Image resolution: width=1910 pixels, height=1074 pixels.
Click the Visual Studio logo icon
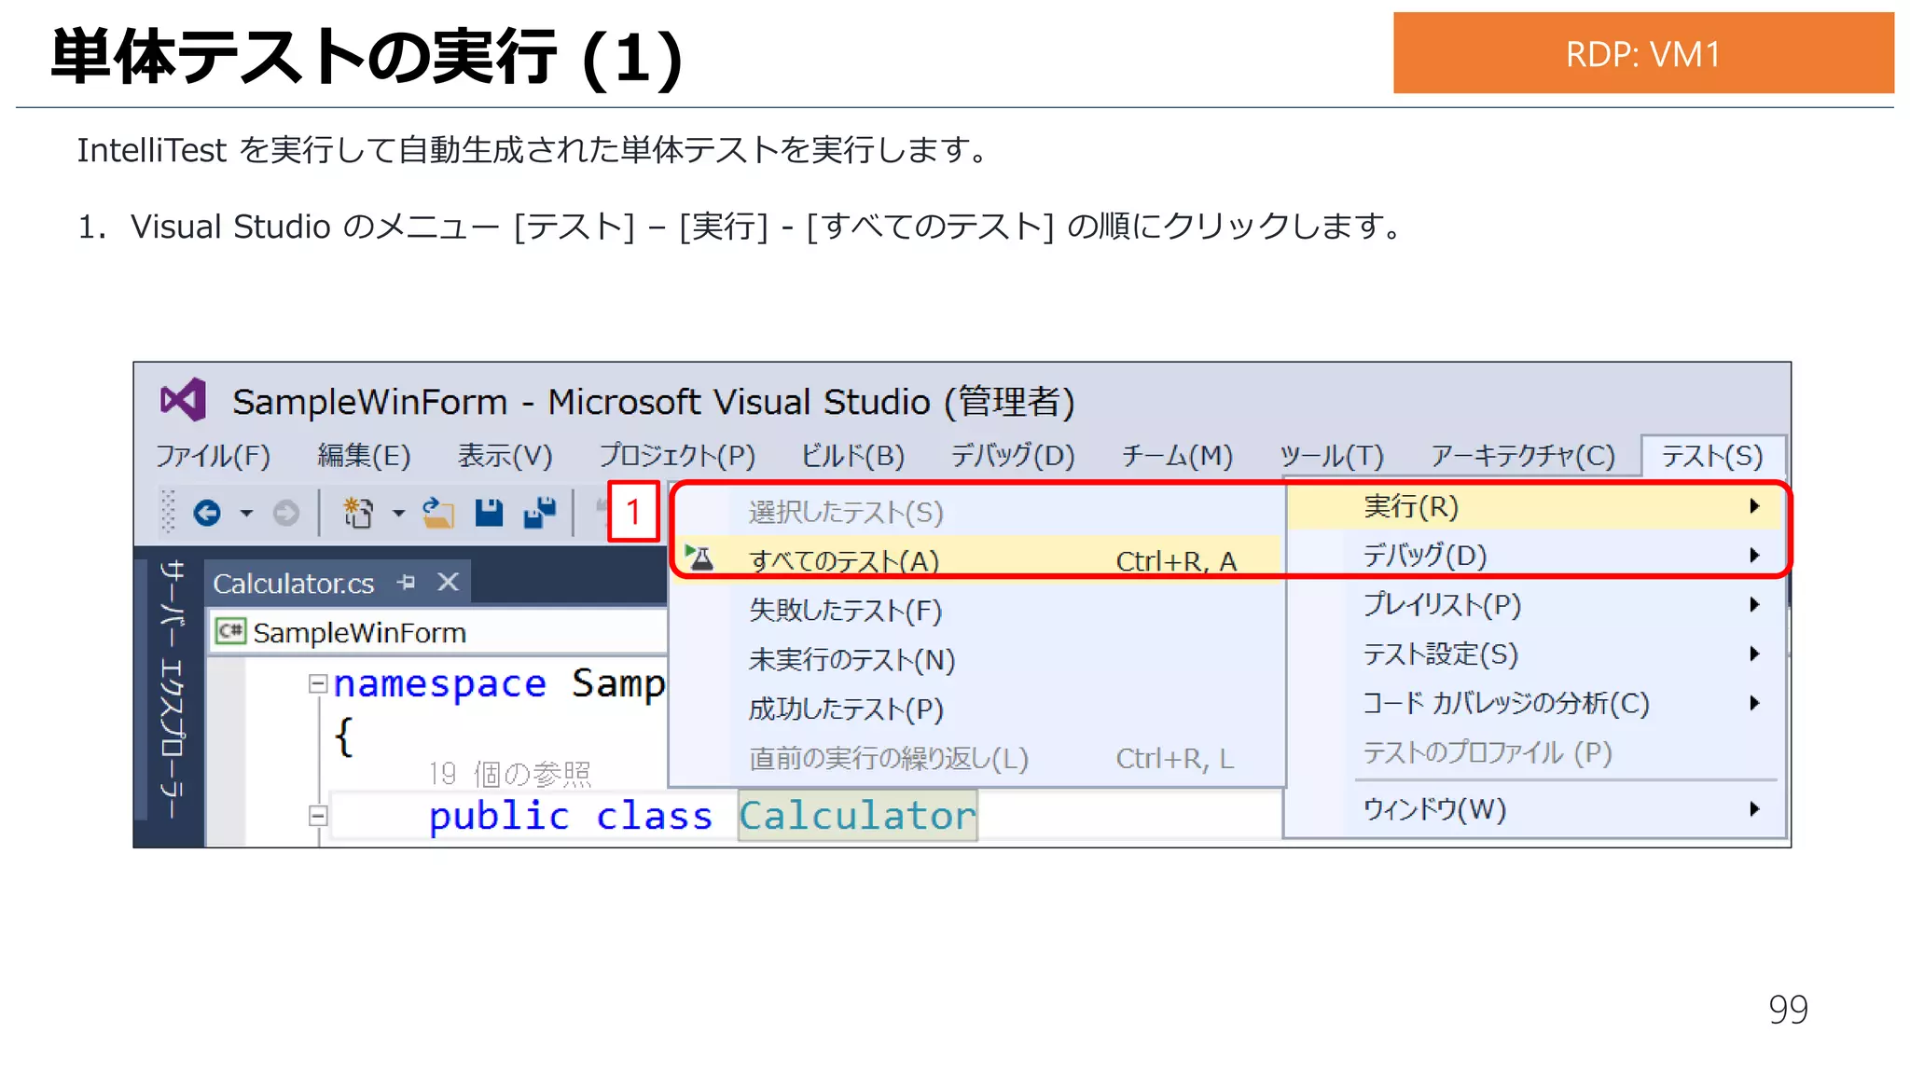pyautogui.click(x=183, y=401)
